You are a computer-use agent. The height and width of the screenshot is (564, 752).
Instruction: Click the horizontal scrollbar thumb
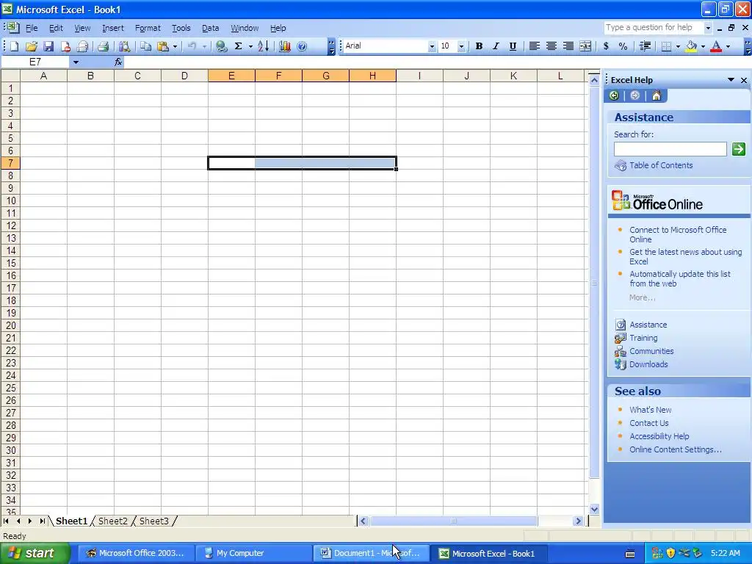pos(453,521)
